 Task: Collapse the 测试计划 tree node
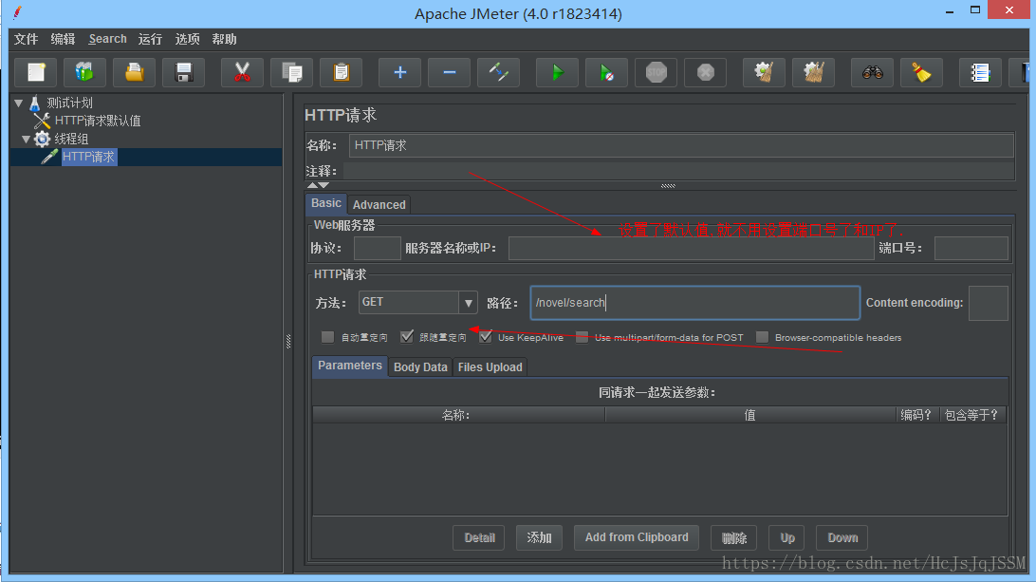coord(19,103)
